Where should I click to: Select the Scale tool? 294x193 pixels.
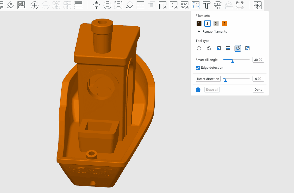pyautogui.click(x=119, y=5)
